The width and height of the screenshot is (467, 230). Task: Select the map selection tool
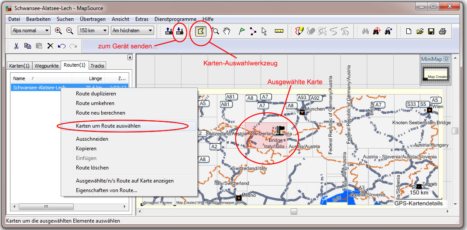201,31
